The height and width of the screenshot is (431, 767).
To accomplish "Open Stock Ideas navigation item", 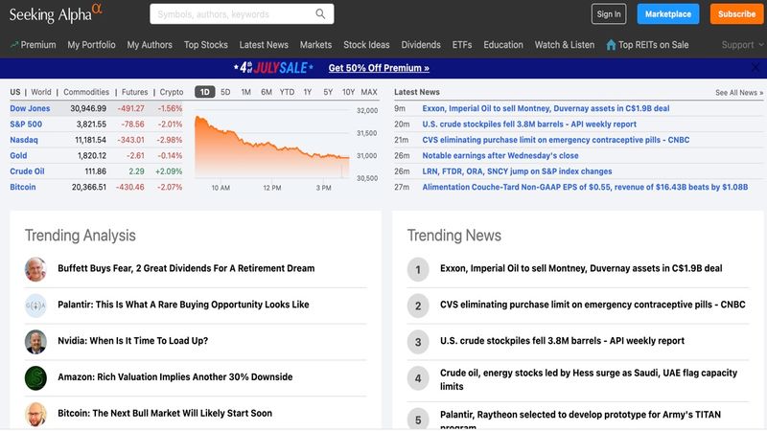I will coord(366,45).
